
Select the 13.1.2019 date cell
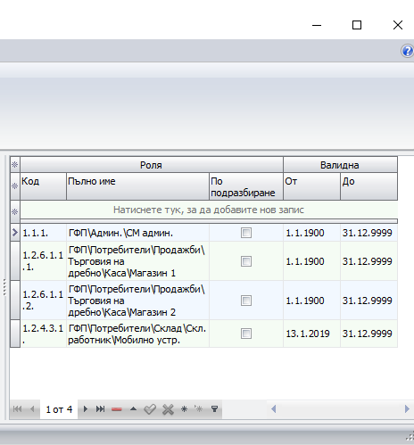(311, 334)
